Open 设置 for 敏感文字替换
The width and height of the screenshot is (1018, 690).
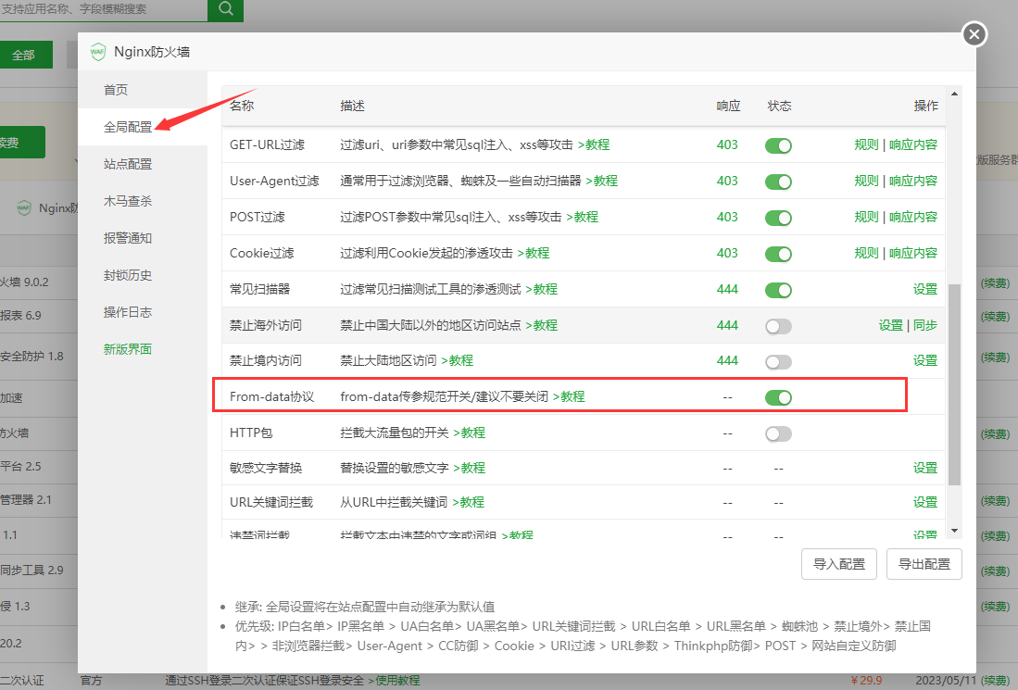point(925,468)
